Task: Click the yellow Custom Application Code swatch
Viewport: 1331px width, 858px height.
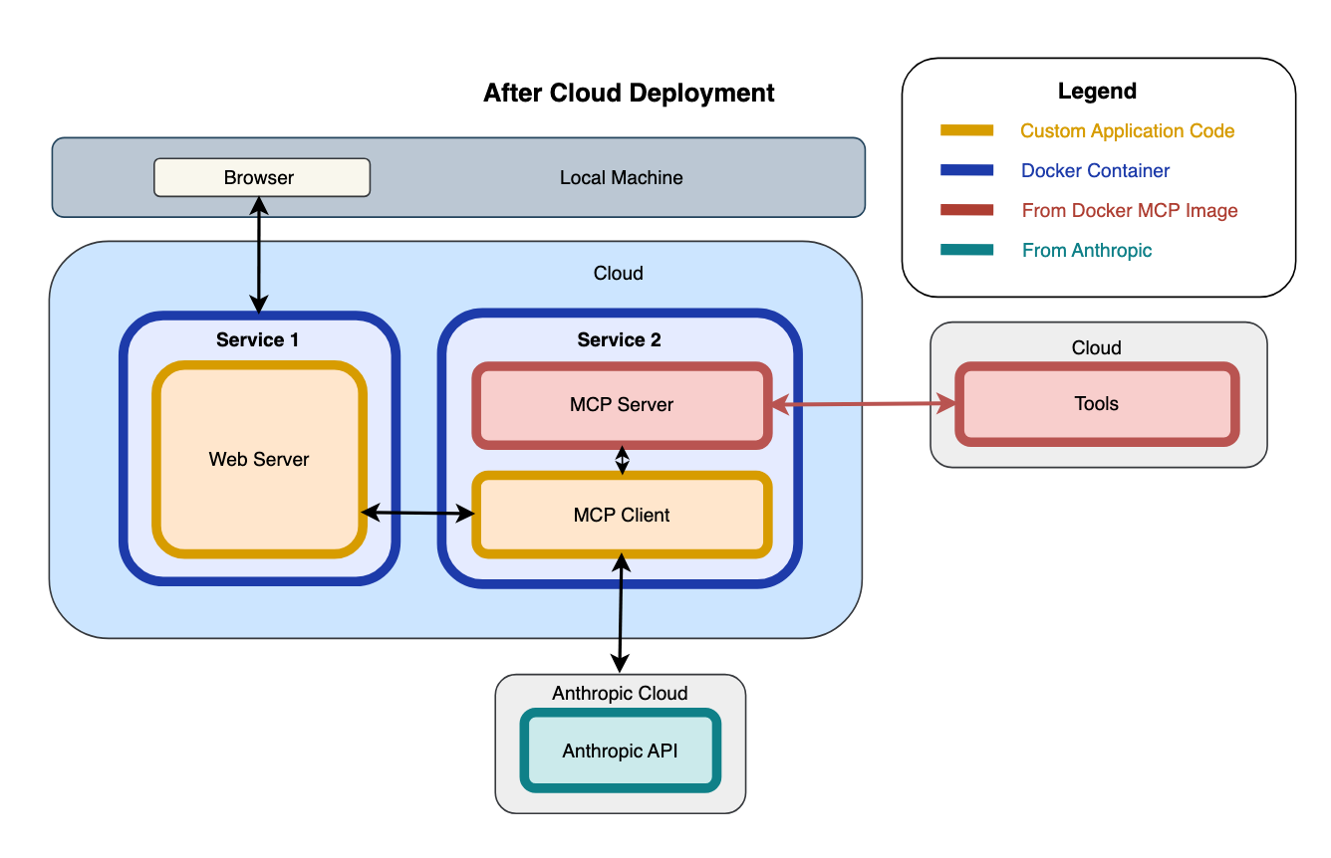Action: click(x=966, y=130)
